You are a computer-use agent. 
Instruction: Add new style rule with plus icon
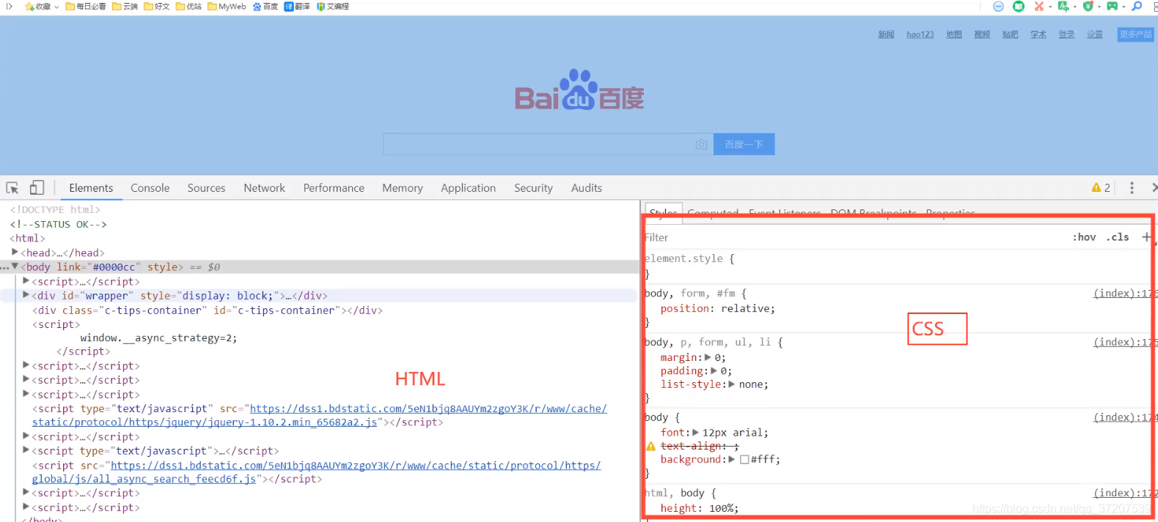tap(1146, 237)
